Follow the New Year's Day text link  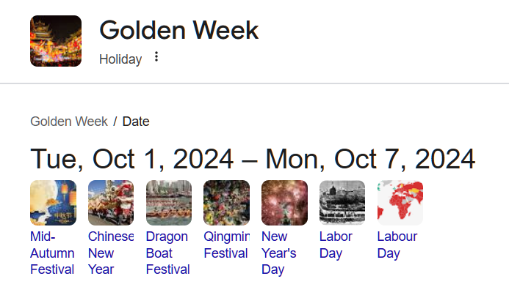pos(279,253)
